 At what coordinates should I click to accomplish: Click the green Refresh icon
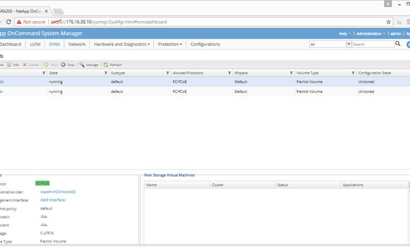(106, 65)
